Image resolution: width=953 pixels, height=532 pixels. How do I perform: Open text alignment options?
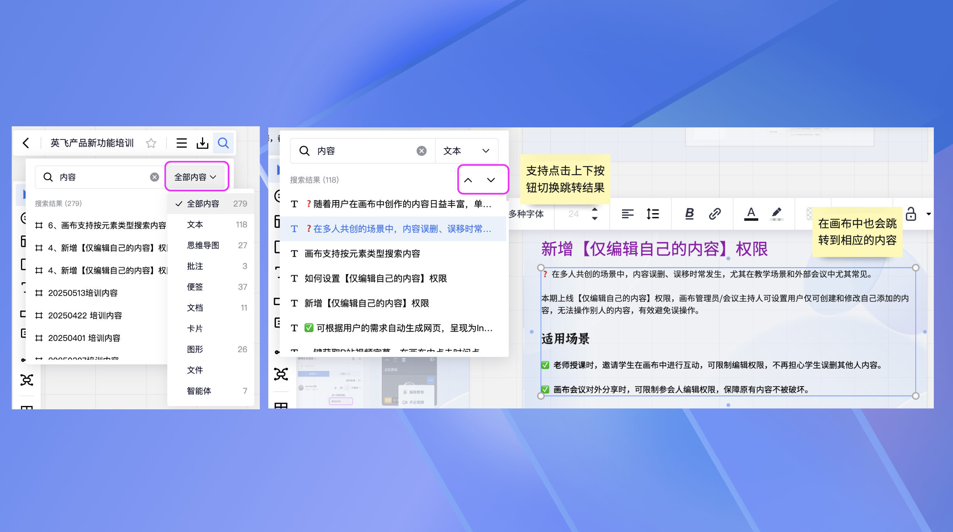627,214
